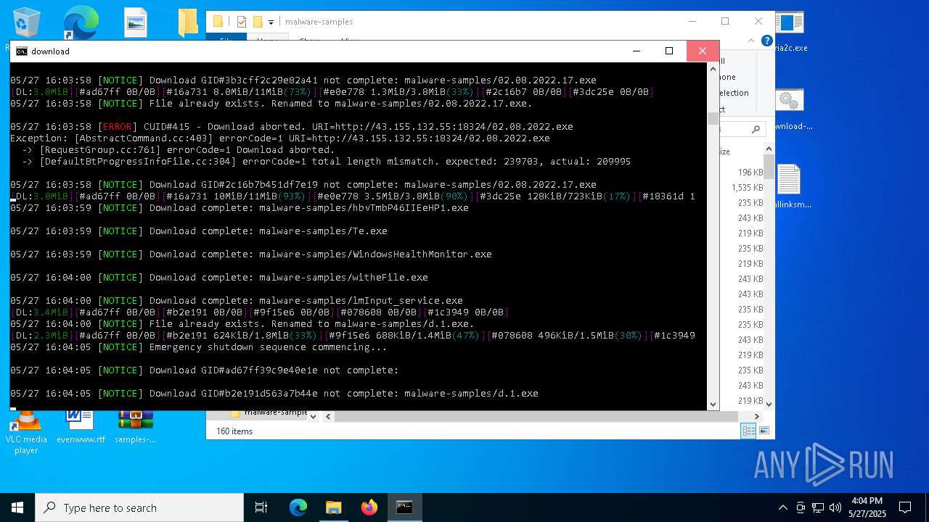Click 'total length mismatch' error line in console
This screenshot has height=522, width=929.
[x=326, y=162]
